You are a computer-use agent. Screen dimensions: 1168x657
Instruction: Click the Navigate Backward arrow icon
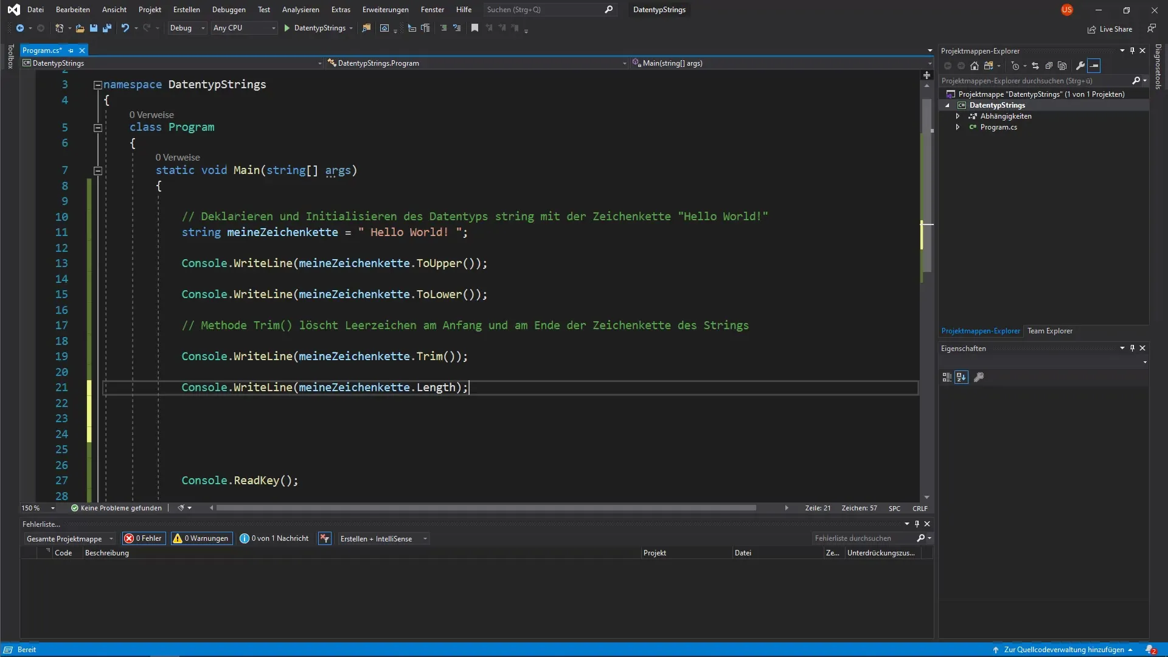click(x=20, y=28)
